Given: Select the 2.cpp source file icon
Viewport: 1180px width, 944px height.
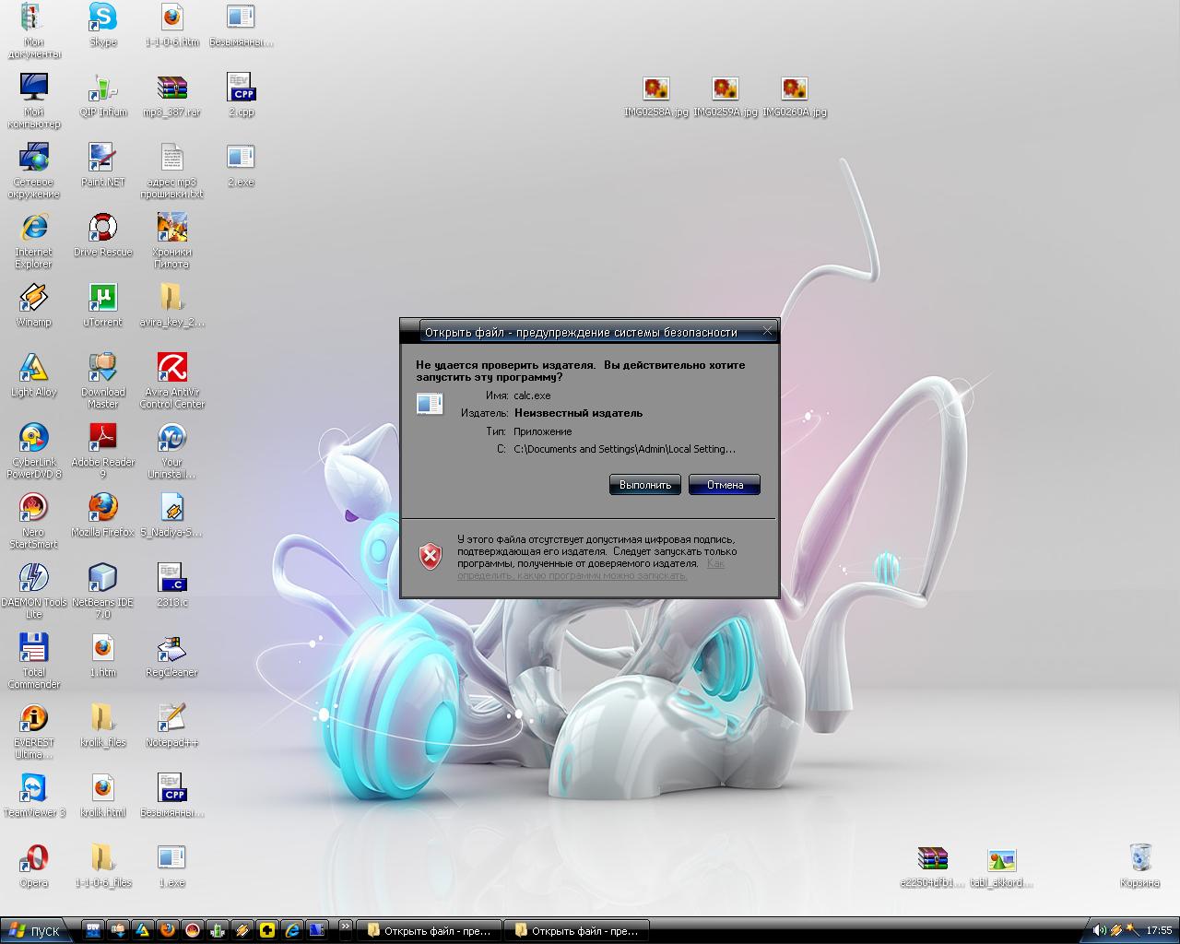Looking at the screenshot, I should click(241, 96).
